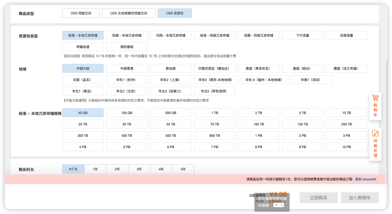Select OSS 资源包 product type
Screen dimensions: 392x214
(175, 13)
